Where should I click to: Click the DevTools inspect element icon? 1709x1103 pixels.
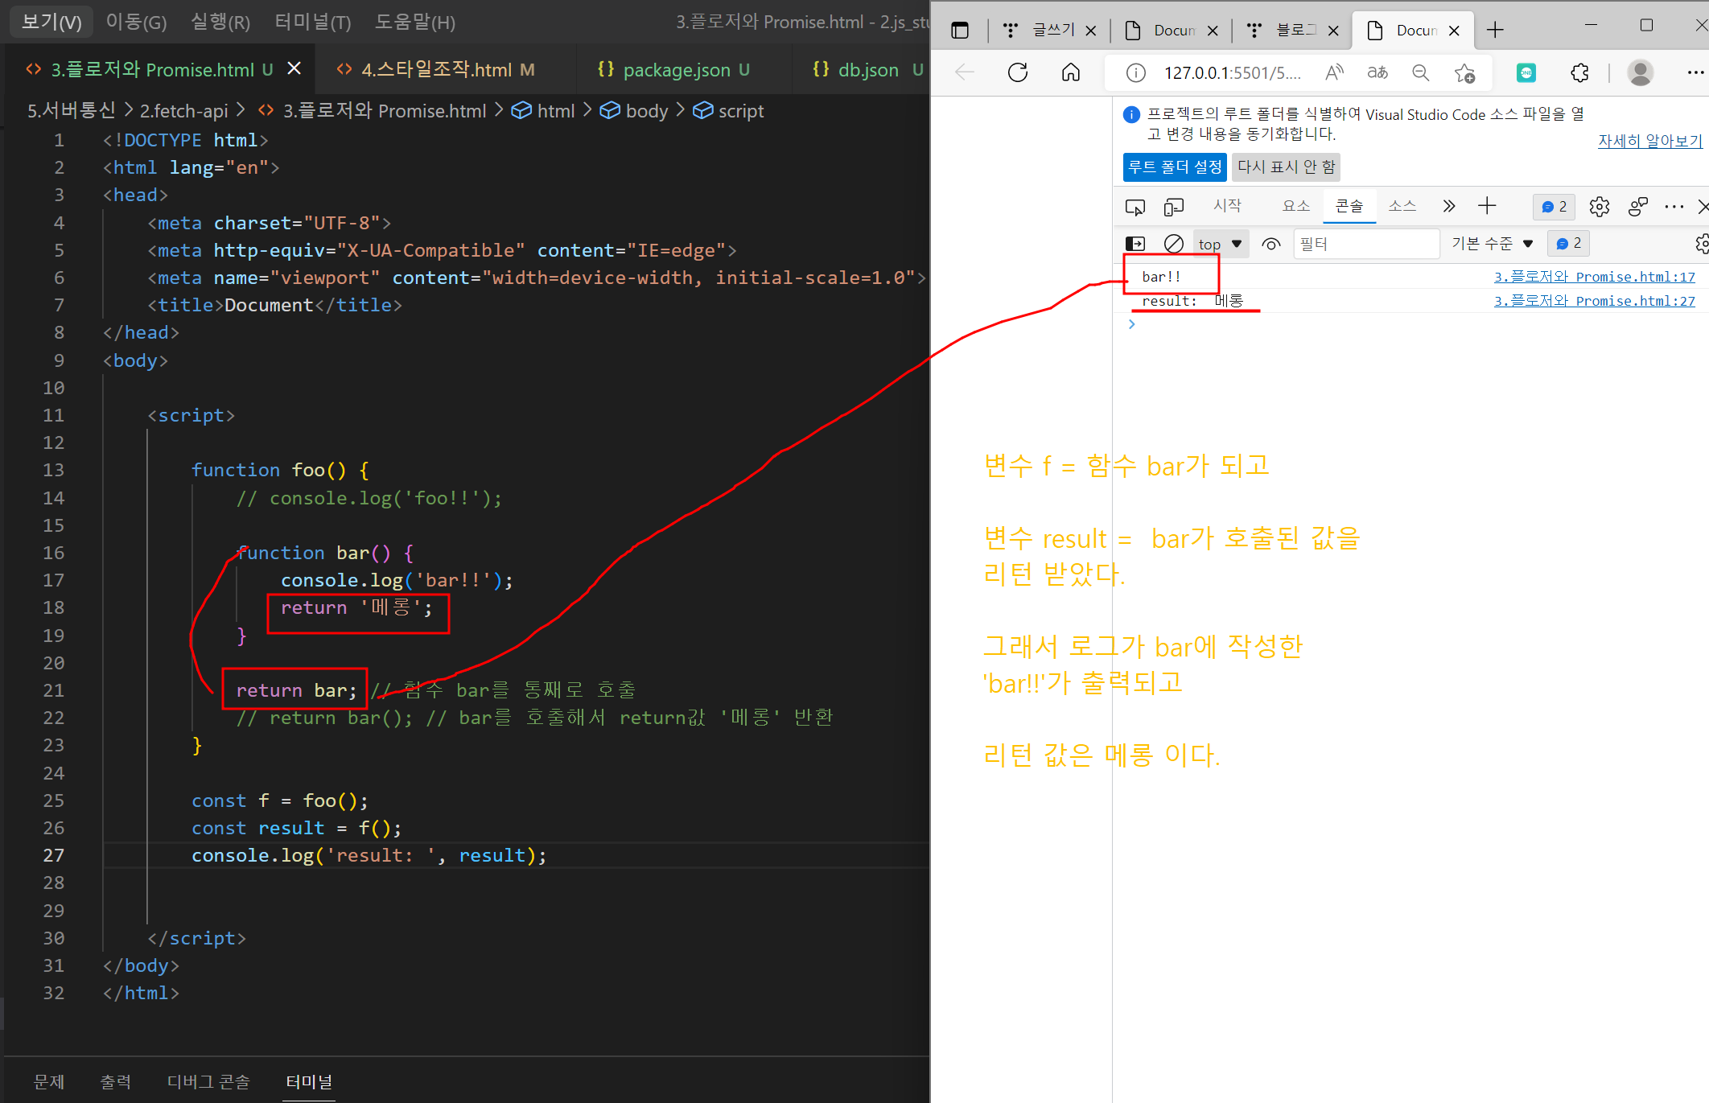(1135, 207)
